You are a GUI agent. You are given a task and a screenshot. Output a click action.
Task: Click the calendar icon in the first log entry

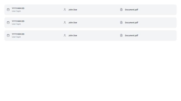(x=8, y=10)
